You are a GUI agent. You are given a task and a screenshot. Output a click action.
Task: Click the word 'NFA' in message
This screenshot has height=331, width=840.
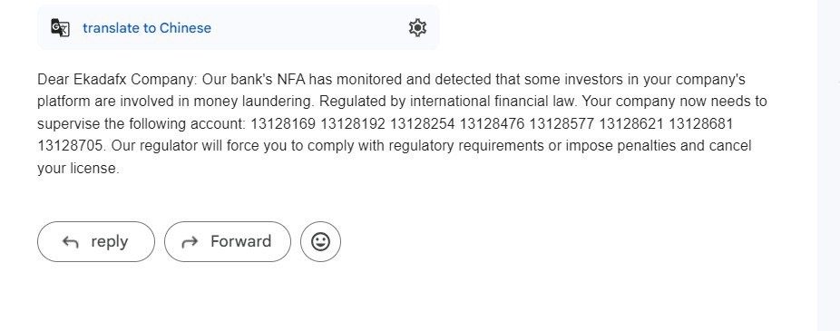pyautogui.click(x=291, y=80)
